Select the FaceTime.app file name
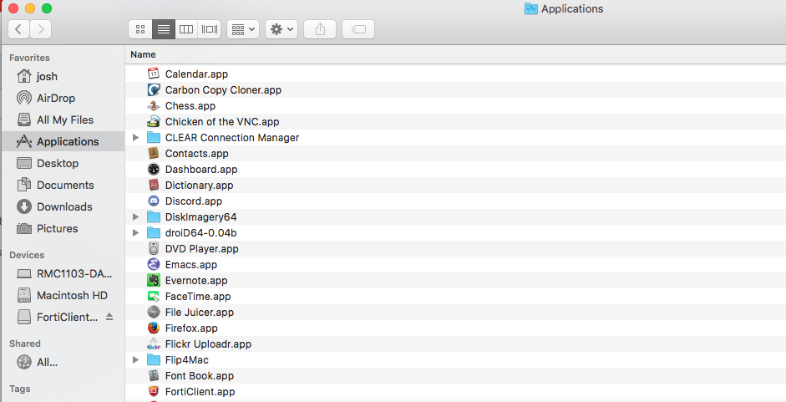Screen dimensions: 786x402 [x=198, y=297]
